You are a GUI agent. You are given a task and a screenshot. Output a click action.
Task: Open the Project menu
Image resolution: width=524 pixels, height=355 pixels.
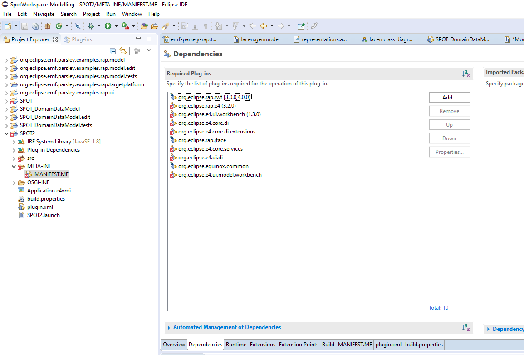click(x=91, y=14)
